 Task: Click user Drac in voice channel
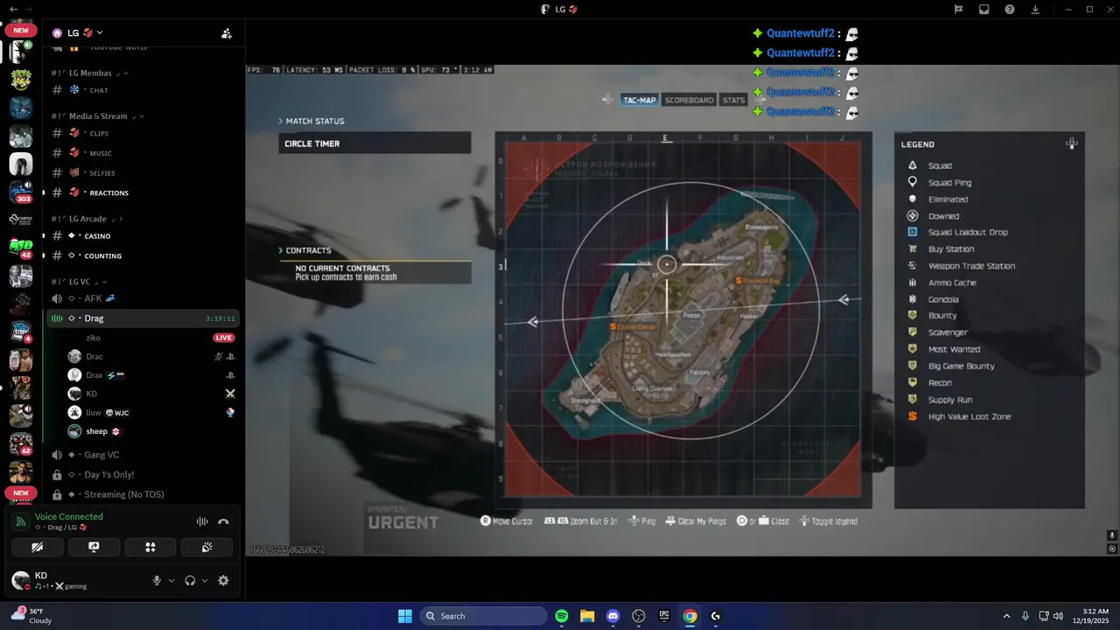[x=151, y=356]
